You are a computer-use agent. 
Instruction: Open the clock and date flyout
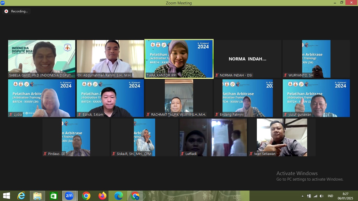[x=345, y=196]
